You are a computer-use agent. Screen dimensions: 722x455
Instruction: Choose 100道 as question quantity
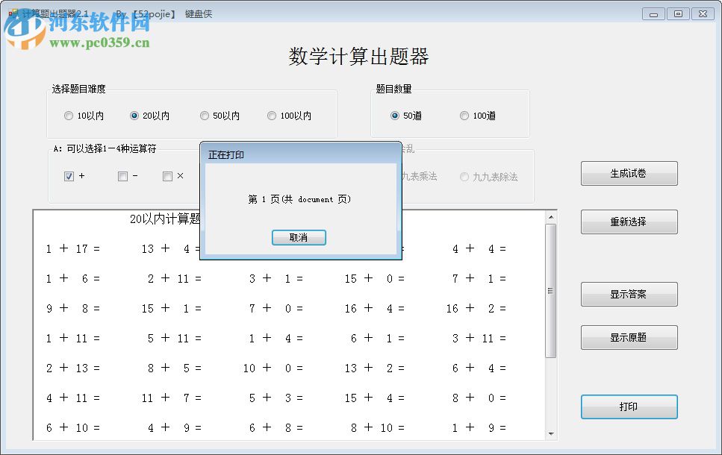point(464,116)
